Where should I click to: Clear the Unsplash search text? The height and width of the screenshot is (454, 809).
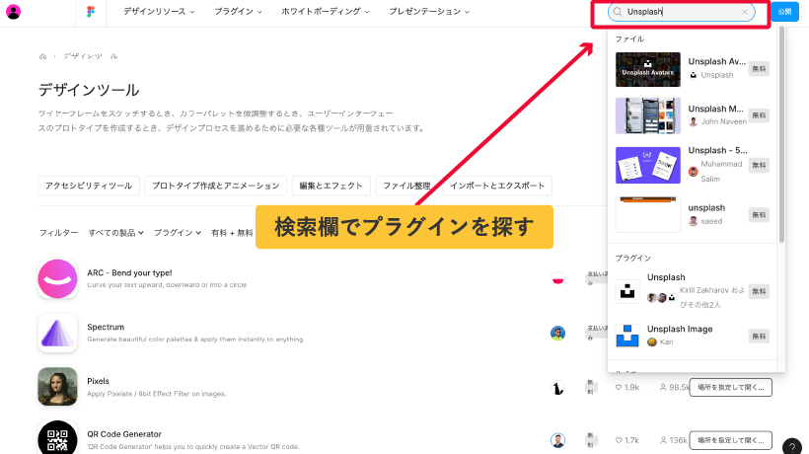pyautogui.click(x=745, y=12)
